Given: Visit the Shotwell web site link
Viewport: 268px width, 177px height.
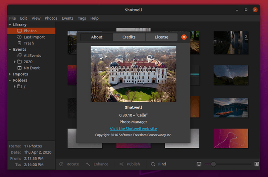Looking at the screenshot, I should 133,129.
